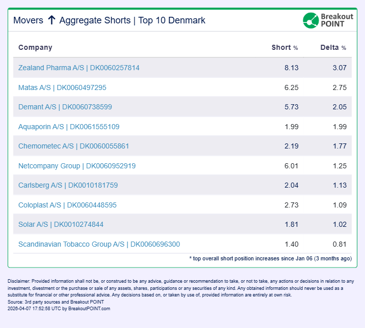365x328 pixels.
Task: Open Scandinavian Tobacco Group A/S link
Action: pos(99,244)
